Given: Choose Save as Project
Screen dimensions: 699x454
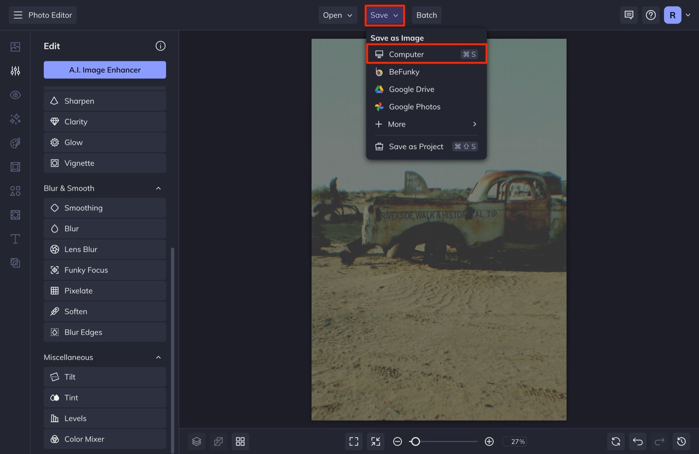Looking at the screenshot, I should [x=415, y=146].
